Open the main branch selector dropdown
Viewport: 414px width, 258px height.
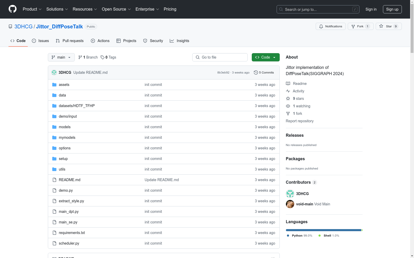(61, 57)
